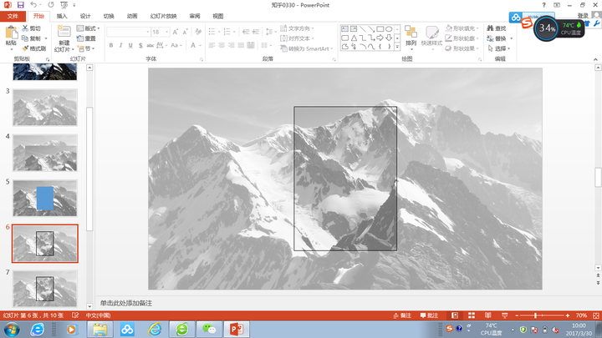
Task: Toggle Italic formatting
Action: click(120, 45)
